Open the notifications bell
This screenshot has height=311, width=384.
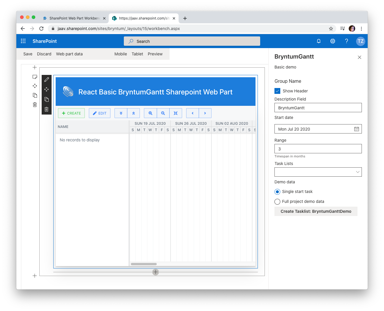(x=319, y=41)
